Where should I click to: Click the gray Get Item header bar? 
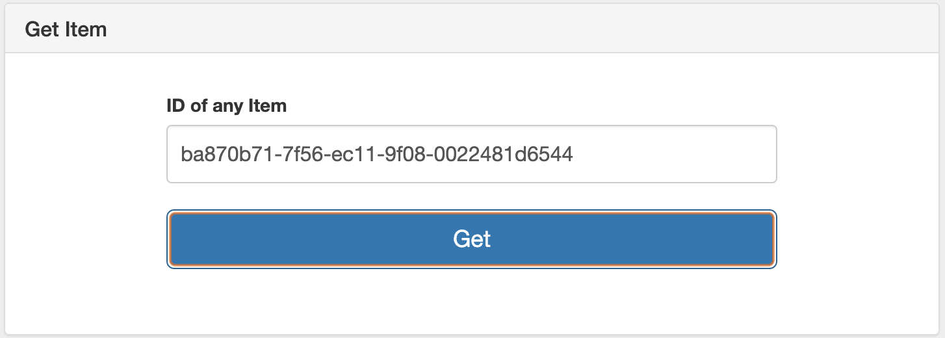(472, 29)
